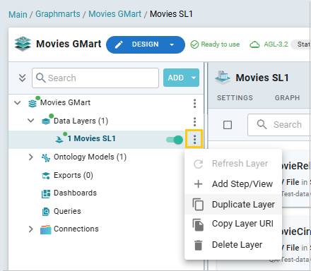
Task: Open the ADD button dropdown arrow
Action: [x=194, y=78]
